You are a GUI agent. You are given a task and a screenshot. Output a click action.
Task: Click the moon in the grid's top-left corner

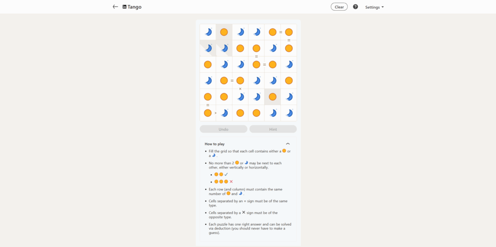click(x=208, y=32)
